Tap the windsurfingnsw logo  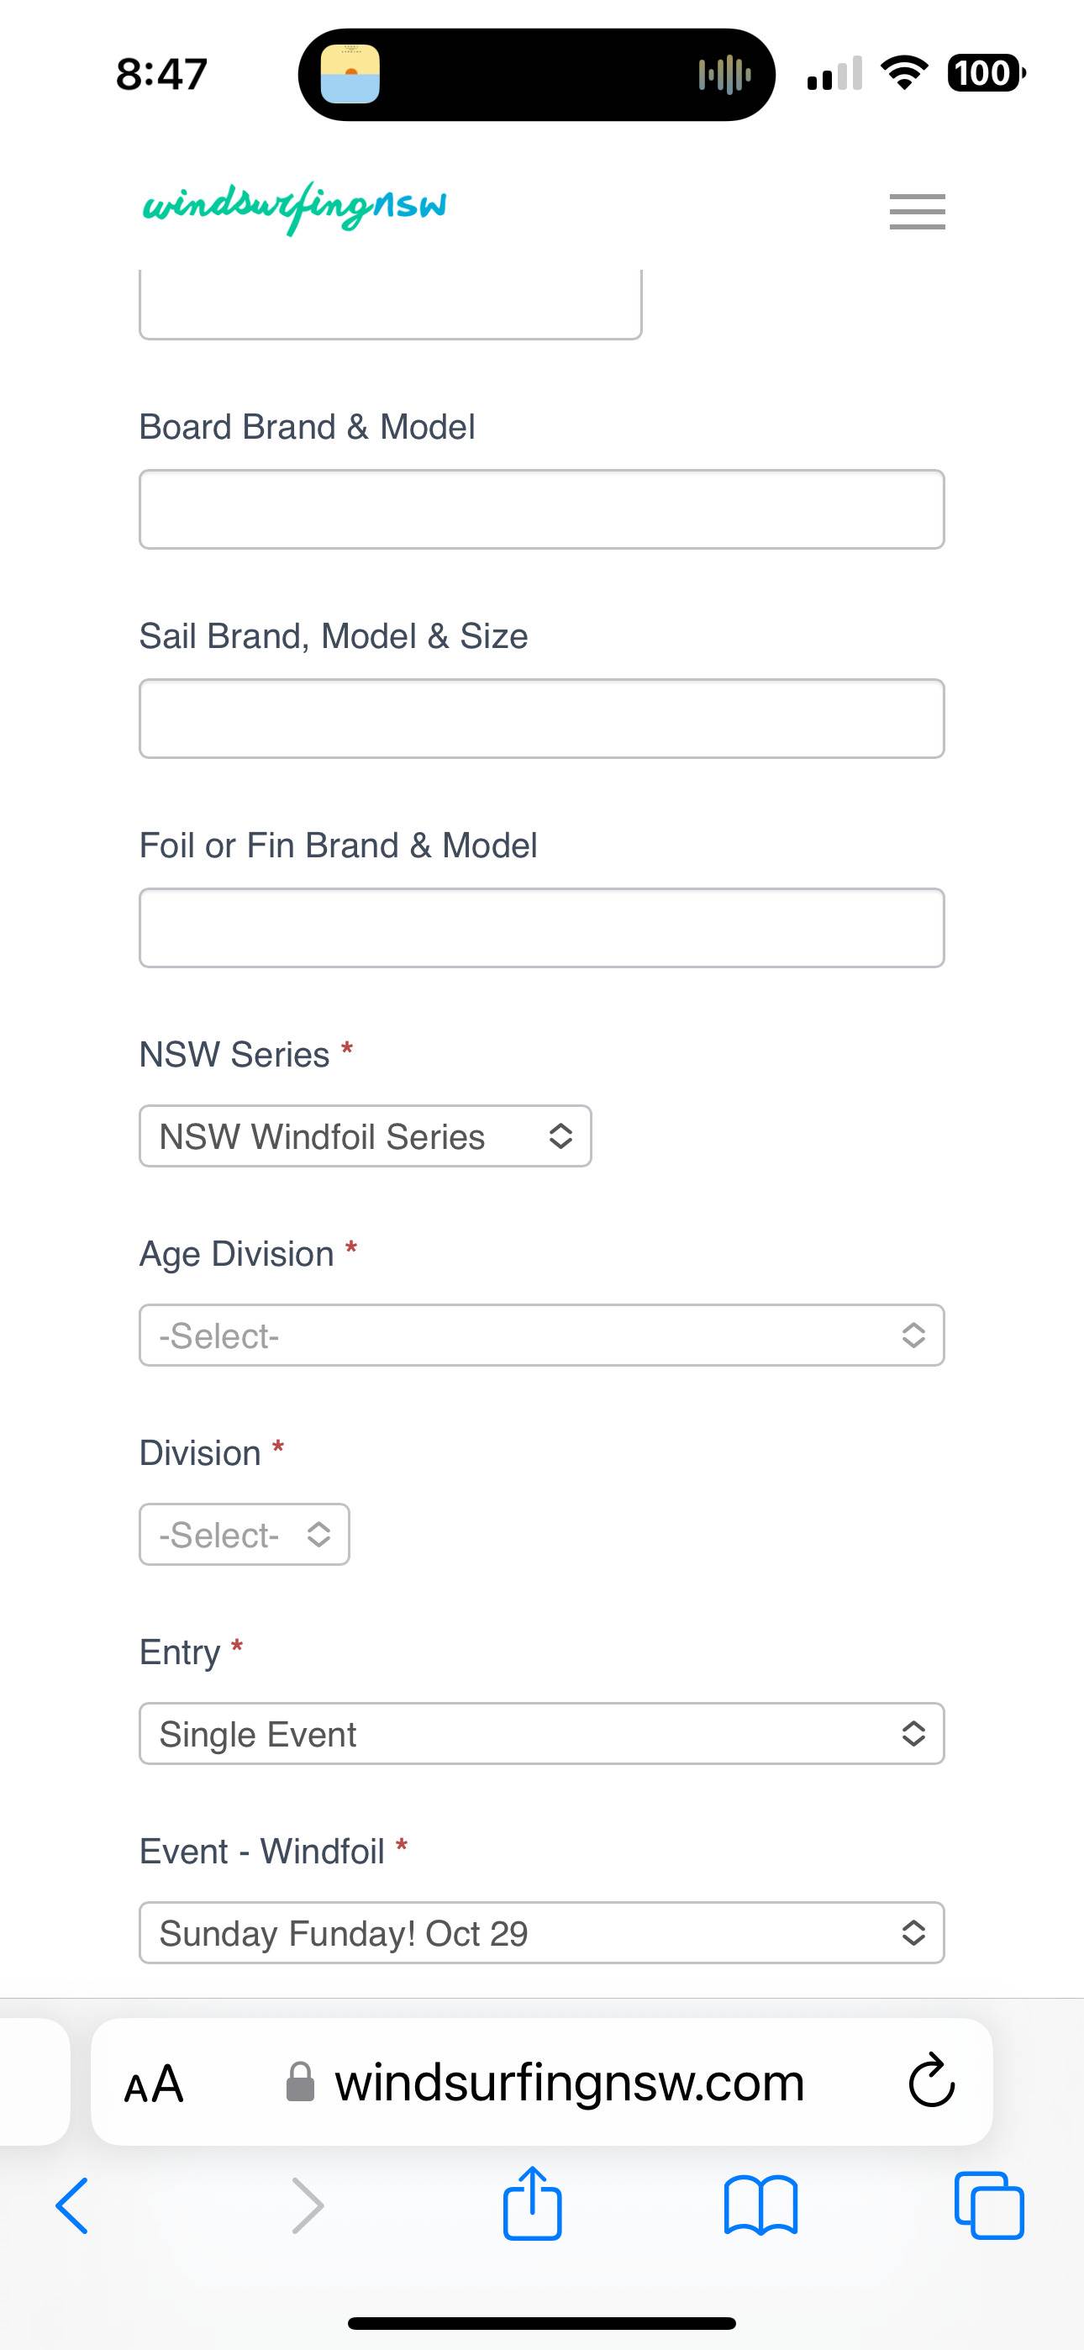click(294, 207)
